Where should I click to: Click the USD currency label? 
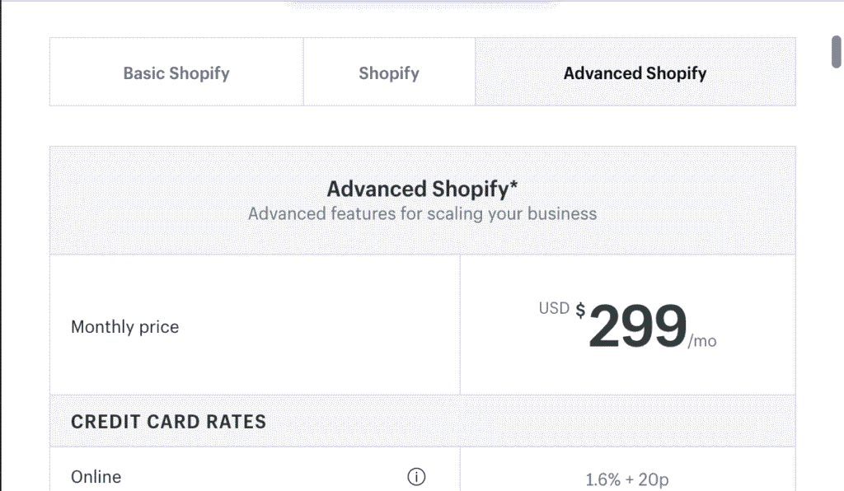[554, 308]
